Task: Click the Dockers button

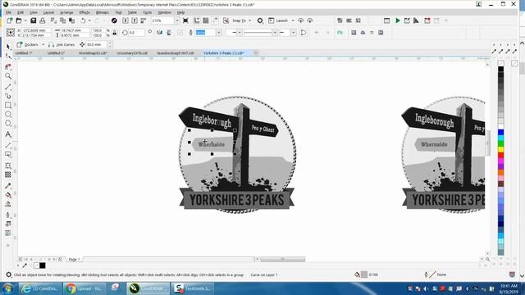Action: point(27,44)
